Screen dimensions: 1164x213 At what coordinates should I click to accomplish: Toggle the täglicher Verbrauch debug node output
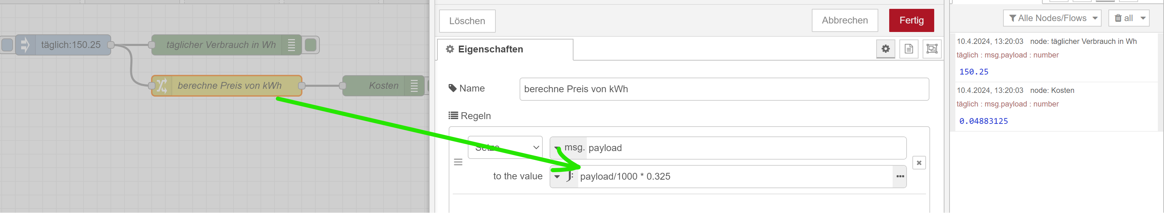pos(311,45)
